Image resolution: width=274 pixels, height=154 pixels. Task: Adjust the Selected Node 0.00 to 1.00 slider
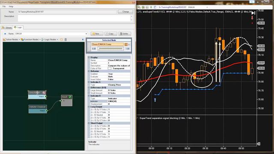click(x=110, y=49)
